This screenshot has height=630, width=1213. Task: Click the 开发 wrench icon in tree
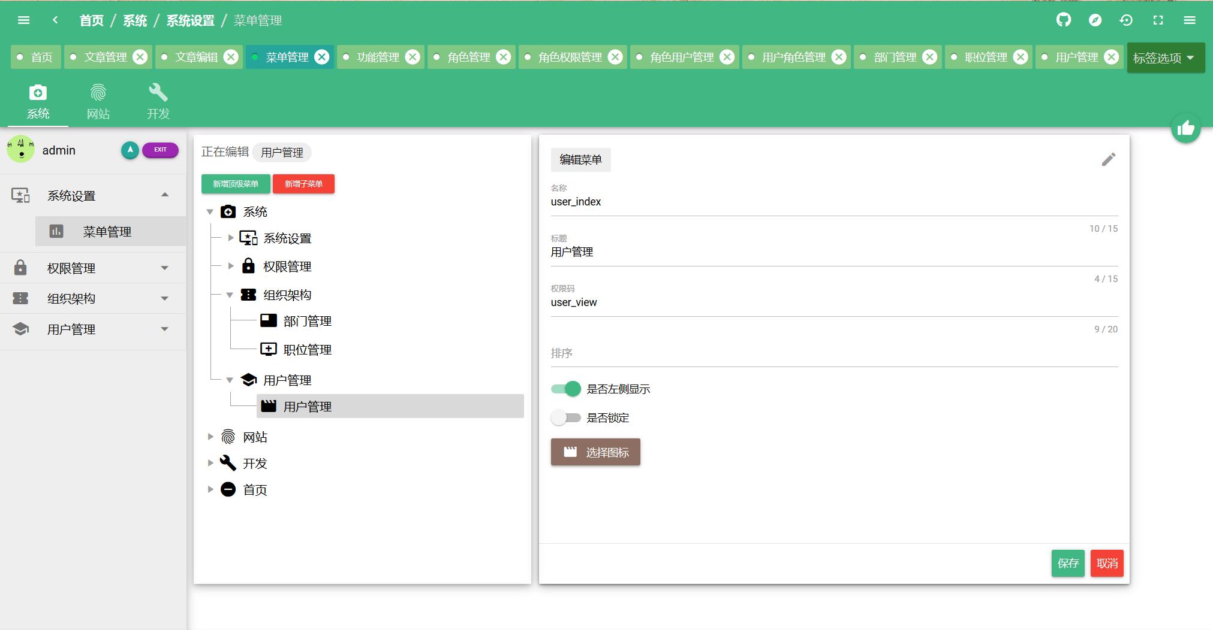[228, 463]
